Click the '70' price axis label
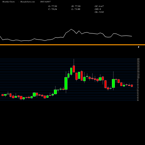The width and height of the screenshot is (145, 145). (138, 88)
